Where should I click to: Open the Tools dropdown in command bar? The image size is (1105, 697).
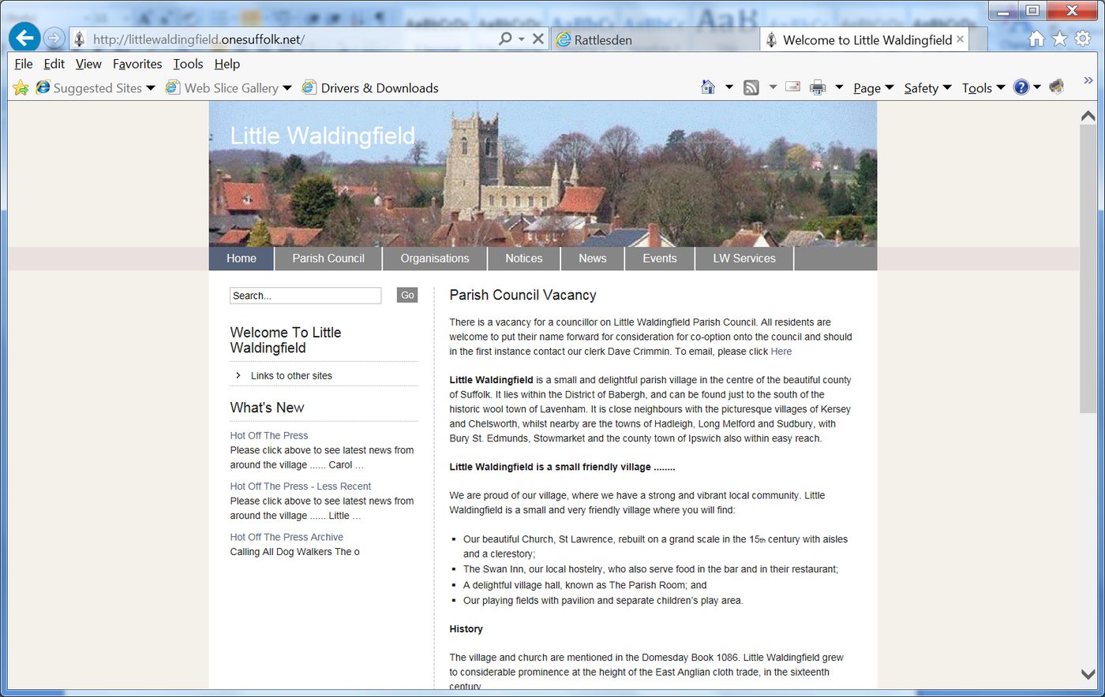pos(983,88)
